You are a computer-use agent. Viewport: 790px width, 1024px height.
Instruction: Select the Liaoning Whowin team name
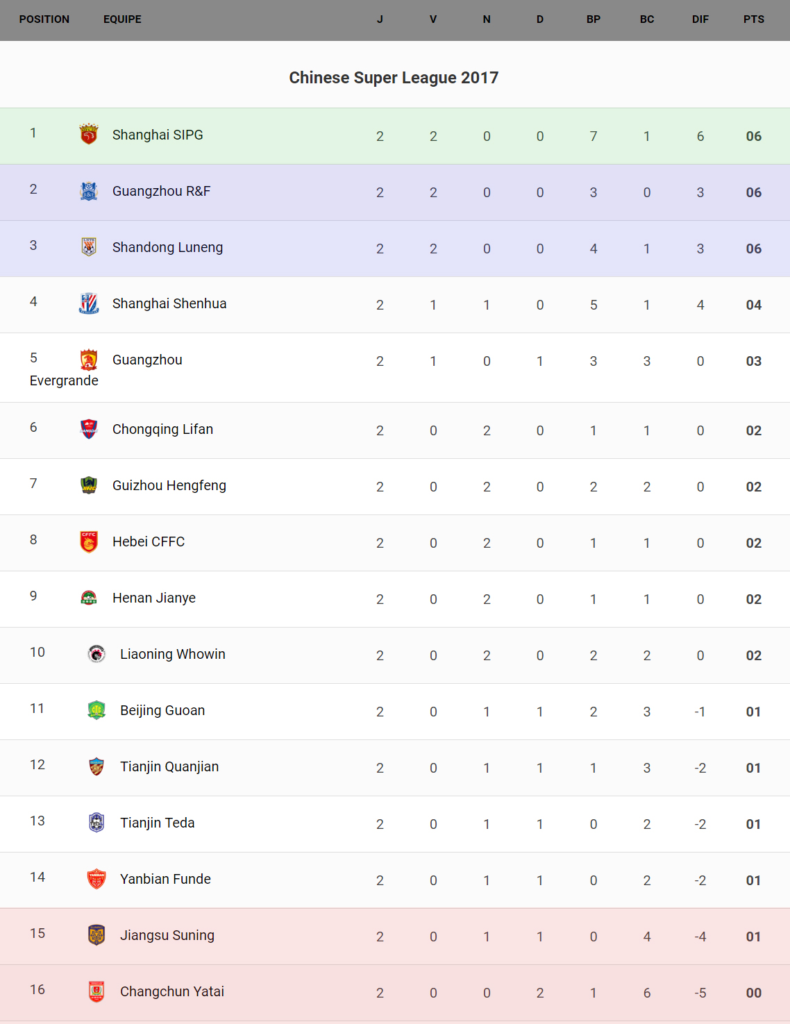click(173, 654)
